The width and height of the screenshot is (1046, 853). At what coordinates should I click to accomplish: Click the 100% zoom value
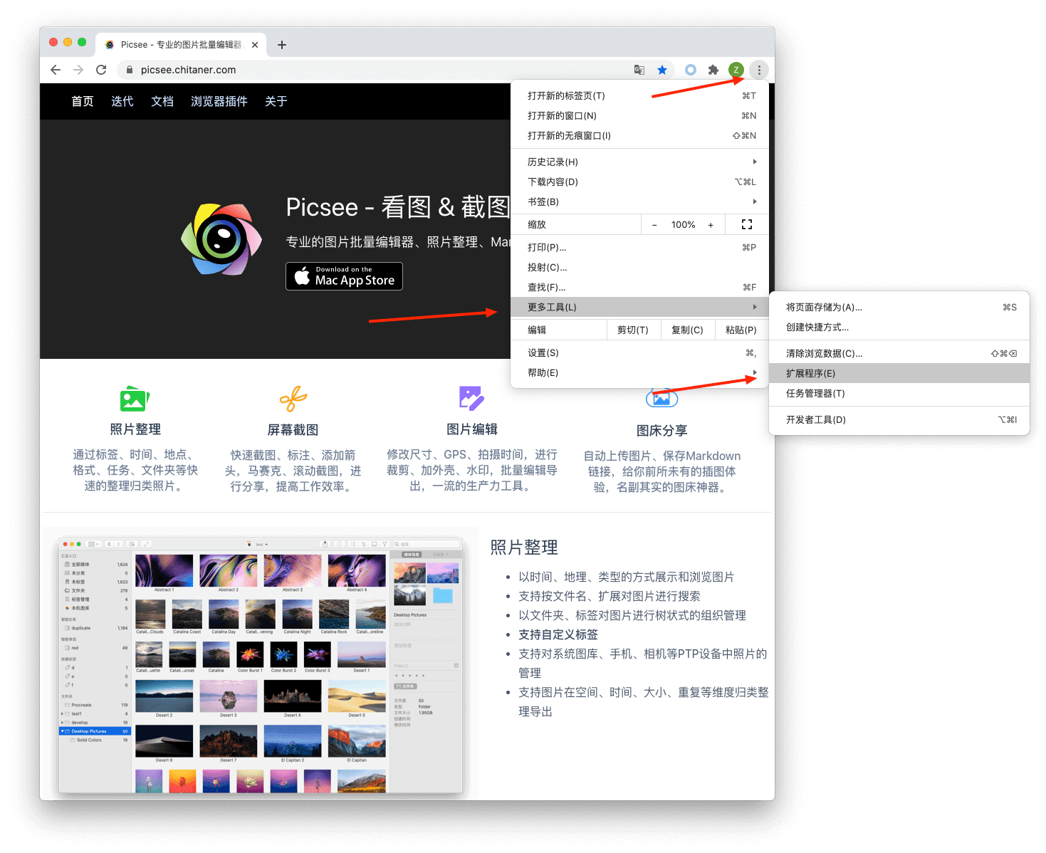coord(684,225)
